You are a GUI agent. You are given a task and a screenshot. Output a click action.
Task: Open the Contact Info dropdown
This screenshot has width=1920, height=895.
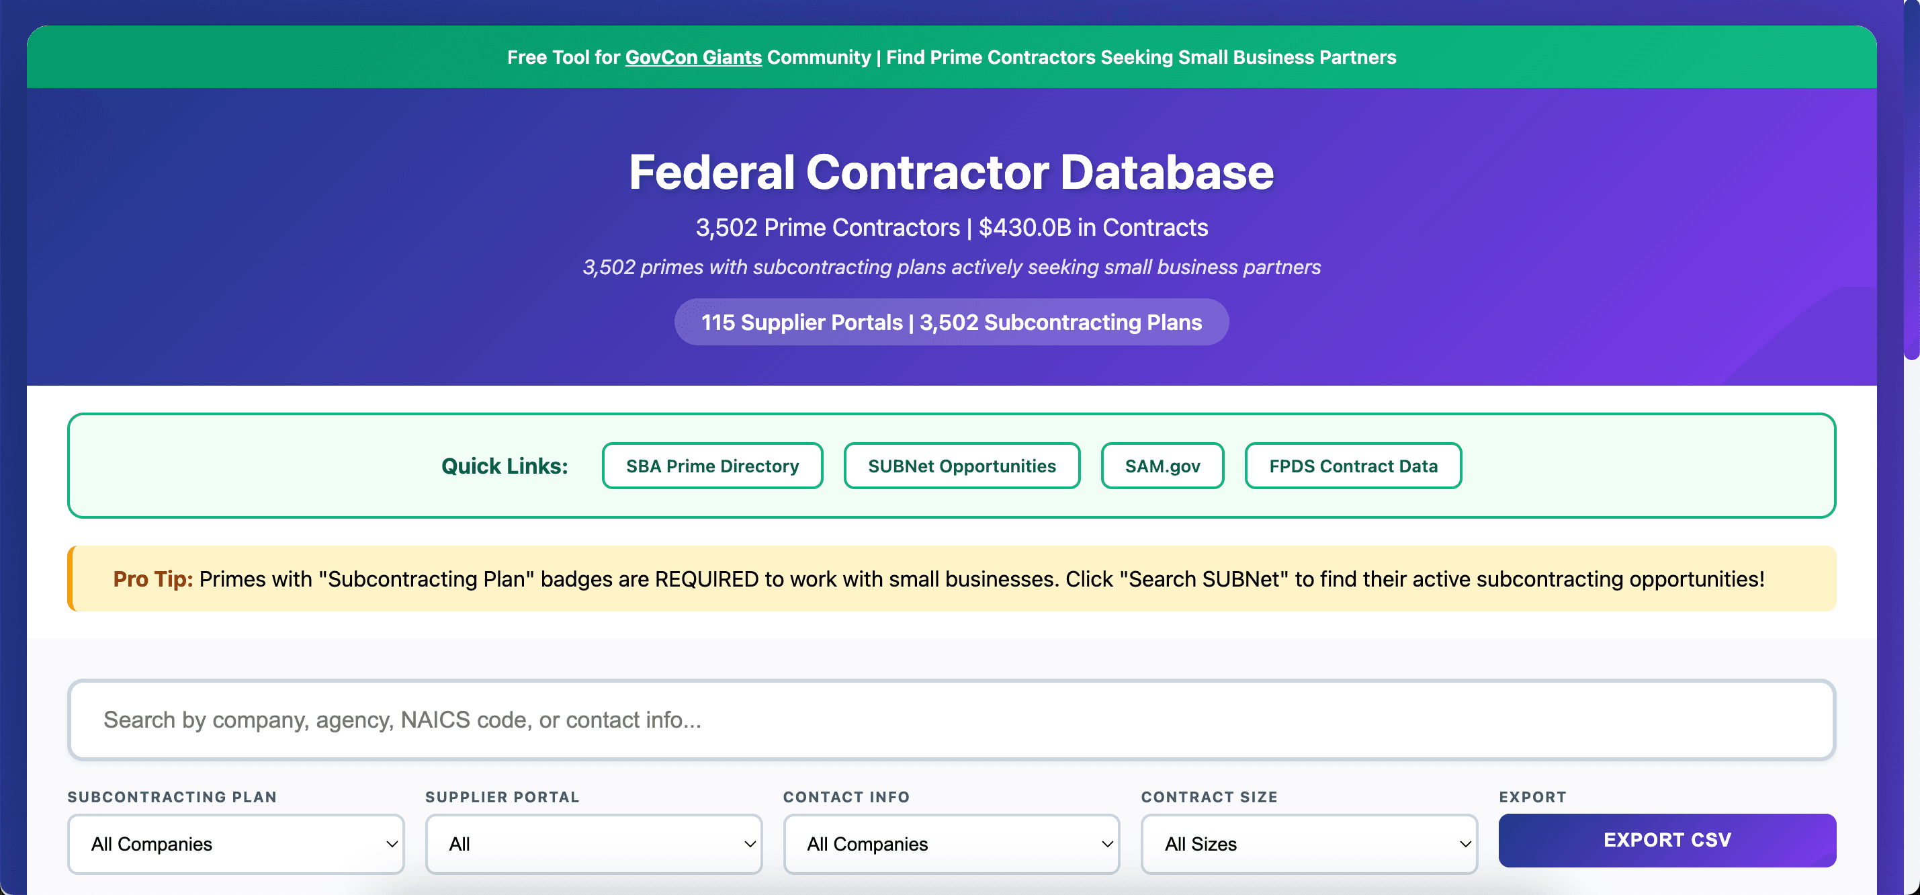(951, 843)
